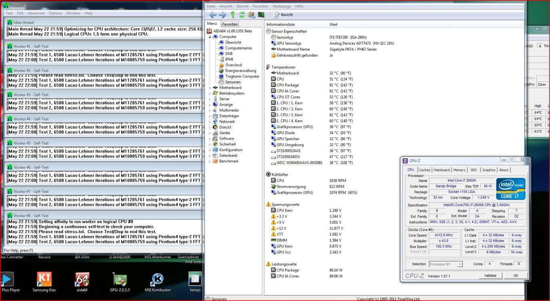Click the AIDA64 back arrow toolbar icon
The image size is (550, 301).
(213, 15)
